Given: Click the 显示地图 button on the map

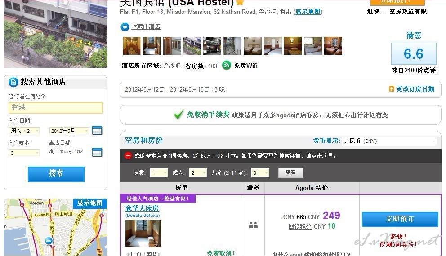Looking at the screenshot, I should pos(89,203).
